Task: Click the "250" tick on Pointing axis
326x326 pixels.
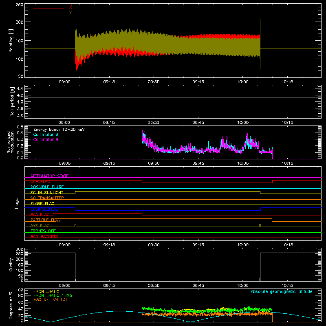Action: coord(19,4)
